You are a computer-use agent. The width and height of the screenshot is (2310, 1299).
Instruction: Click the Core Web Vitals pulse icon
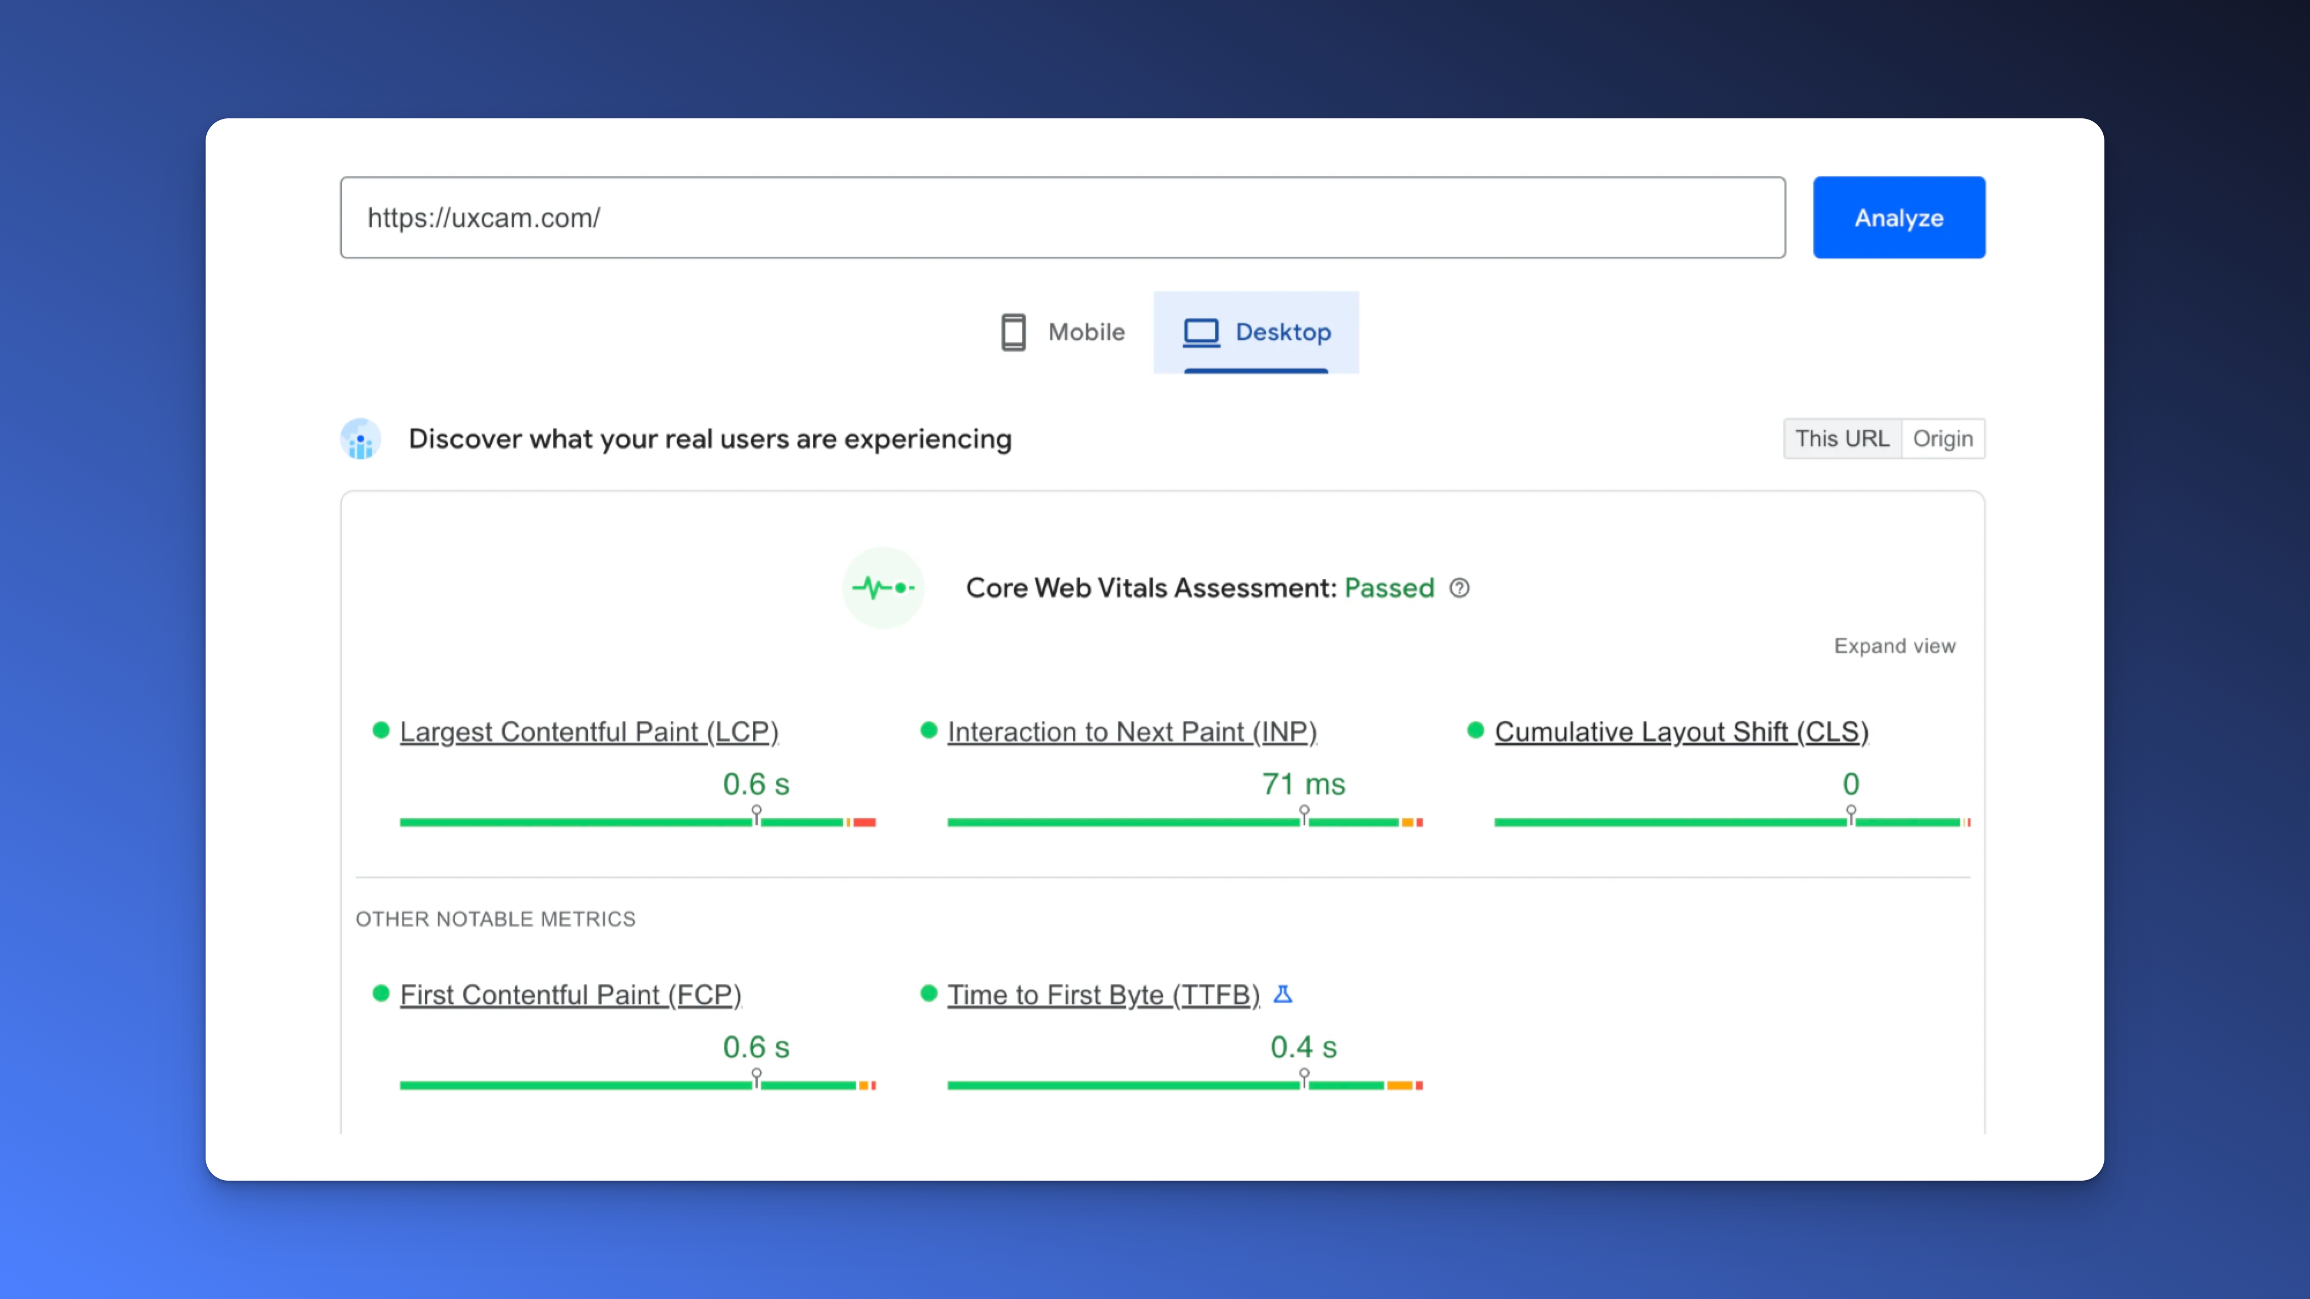pyautogui.click(x=884, y=587)
